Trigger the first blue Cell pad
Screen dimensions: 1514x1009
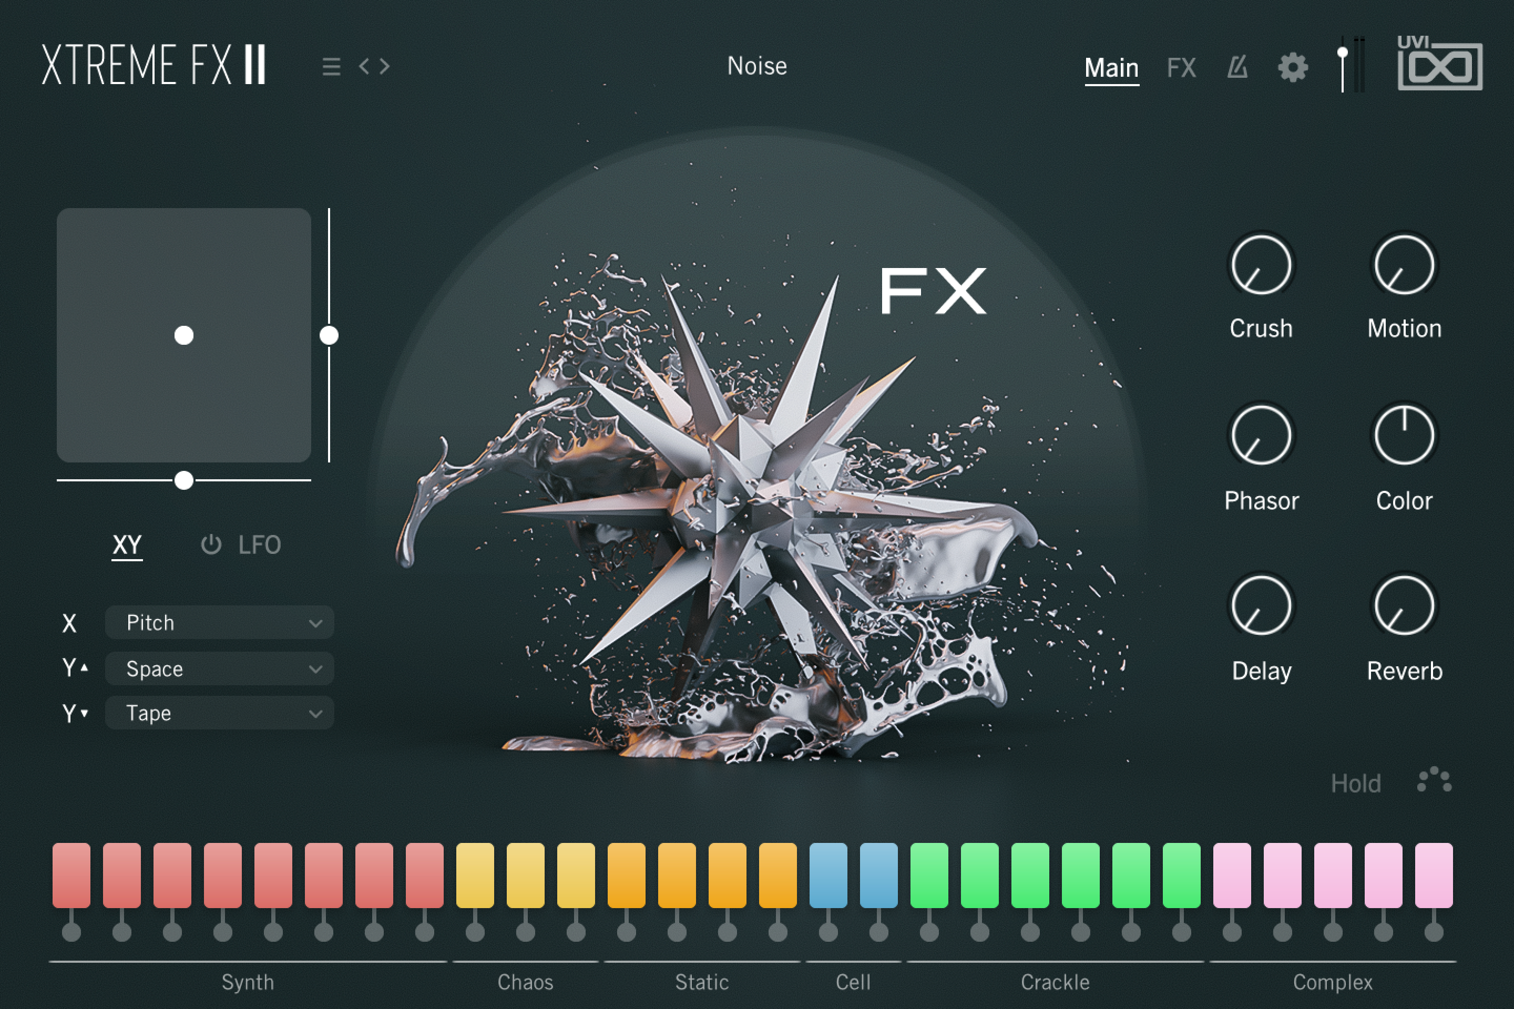[828, 875]
